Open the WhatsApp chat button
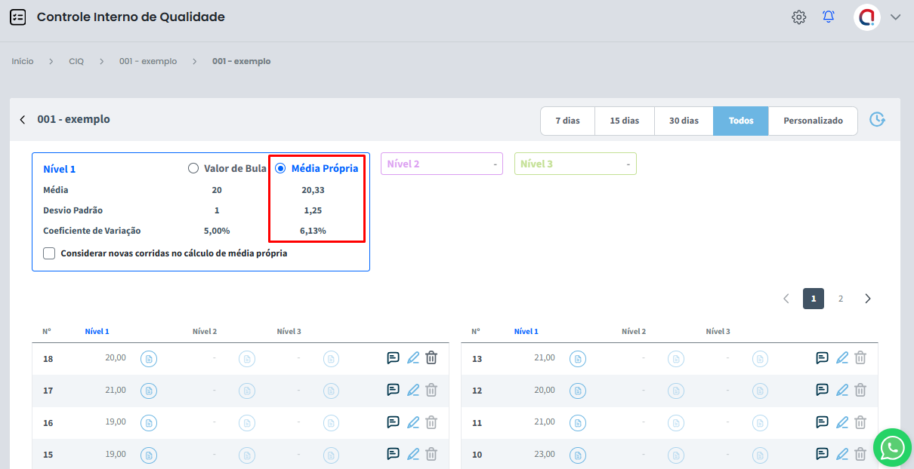 (x=892, y=448)
